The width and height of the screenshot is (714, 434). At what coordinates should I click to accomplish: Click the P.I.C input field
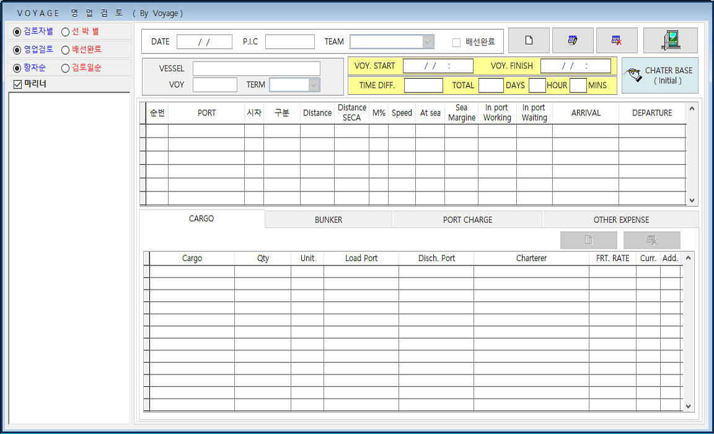[x=290, y=42]
